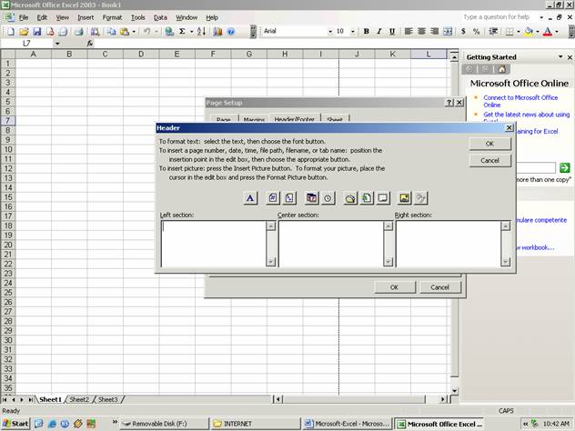575x431 pixels.
Task: Expand the Paste options arrow
Action: coord(134,32)
